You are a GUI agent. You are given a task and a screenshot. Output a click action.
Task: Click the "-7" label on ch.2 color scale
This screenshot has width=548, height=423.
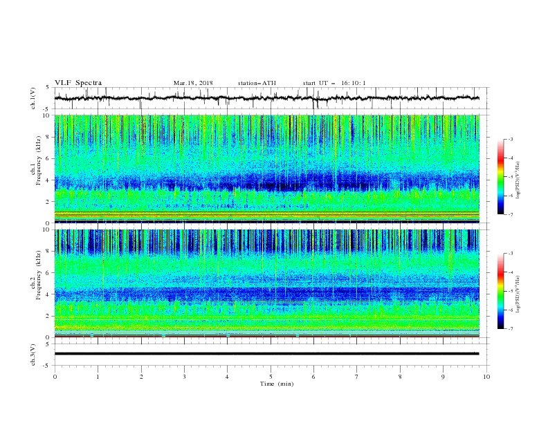click(510, 329)
